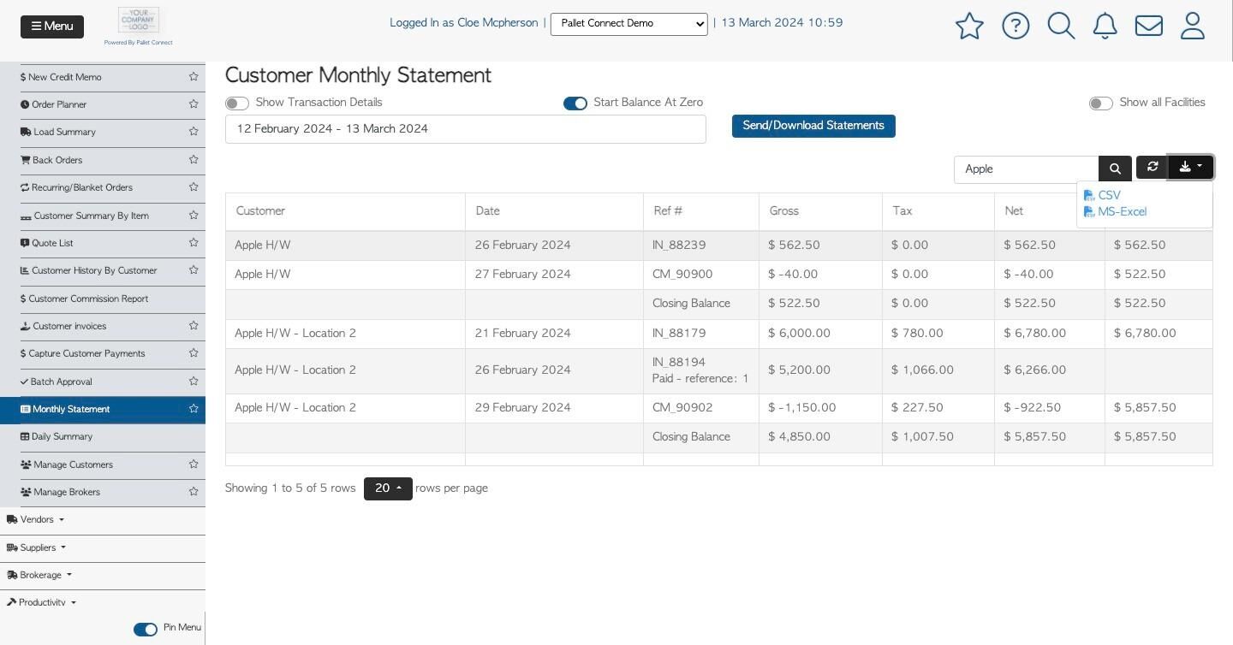1233x645 pixels.
Task: Open the global search magnifier icon
Action: (x=1061, y=26)
